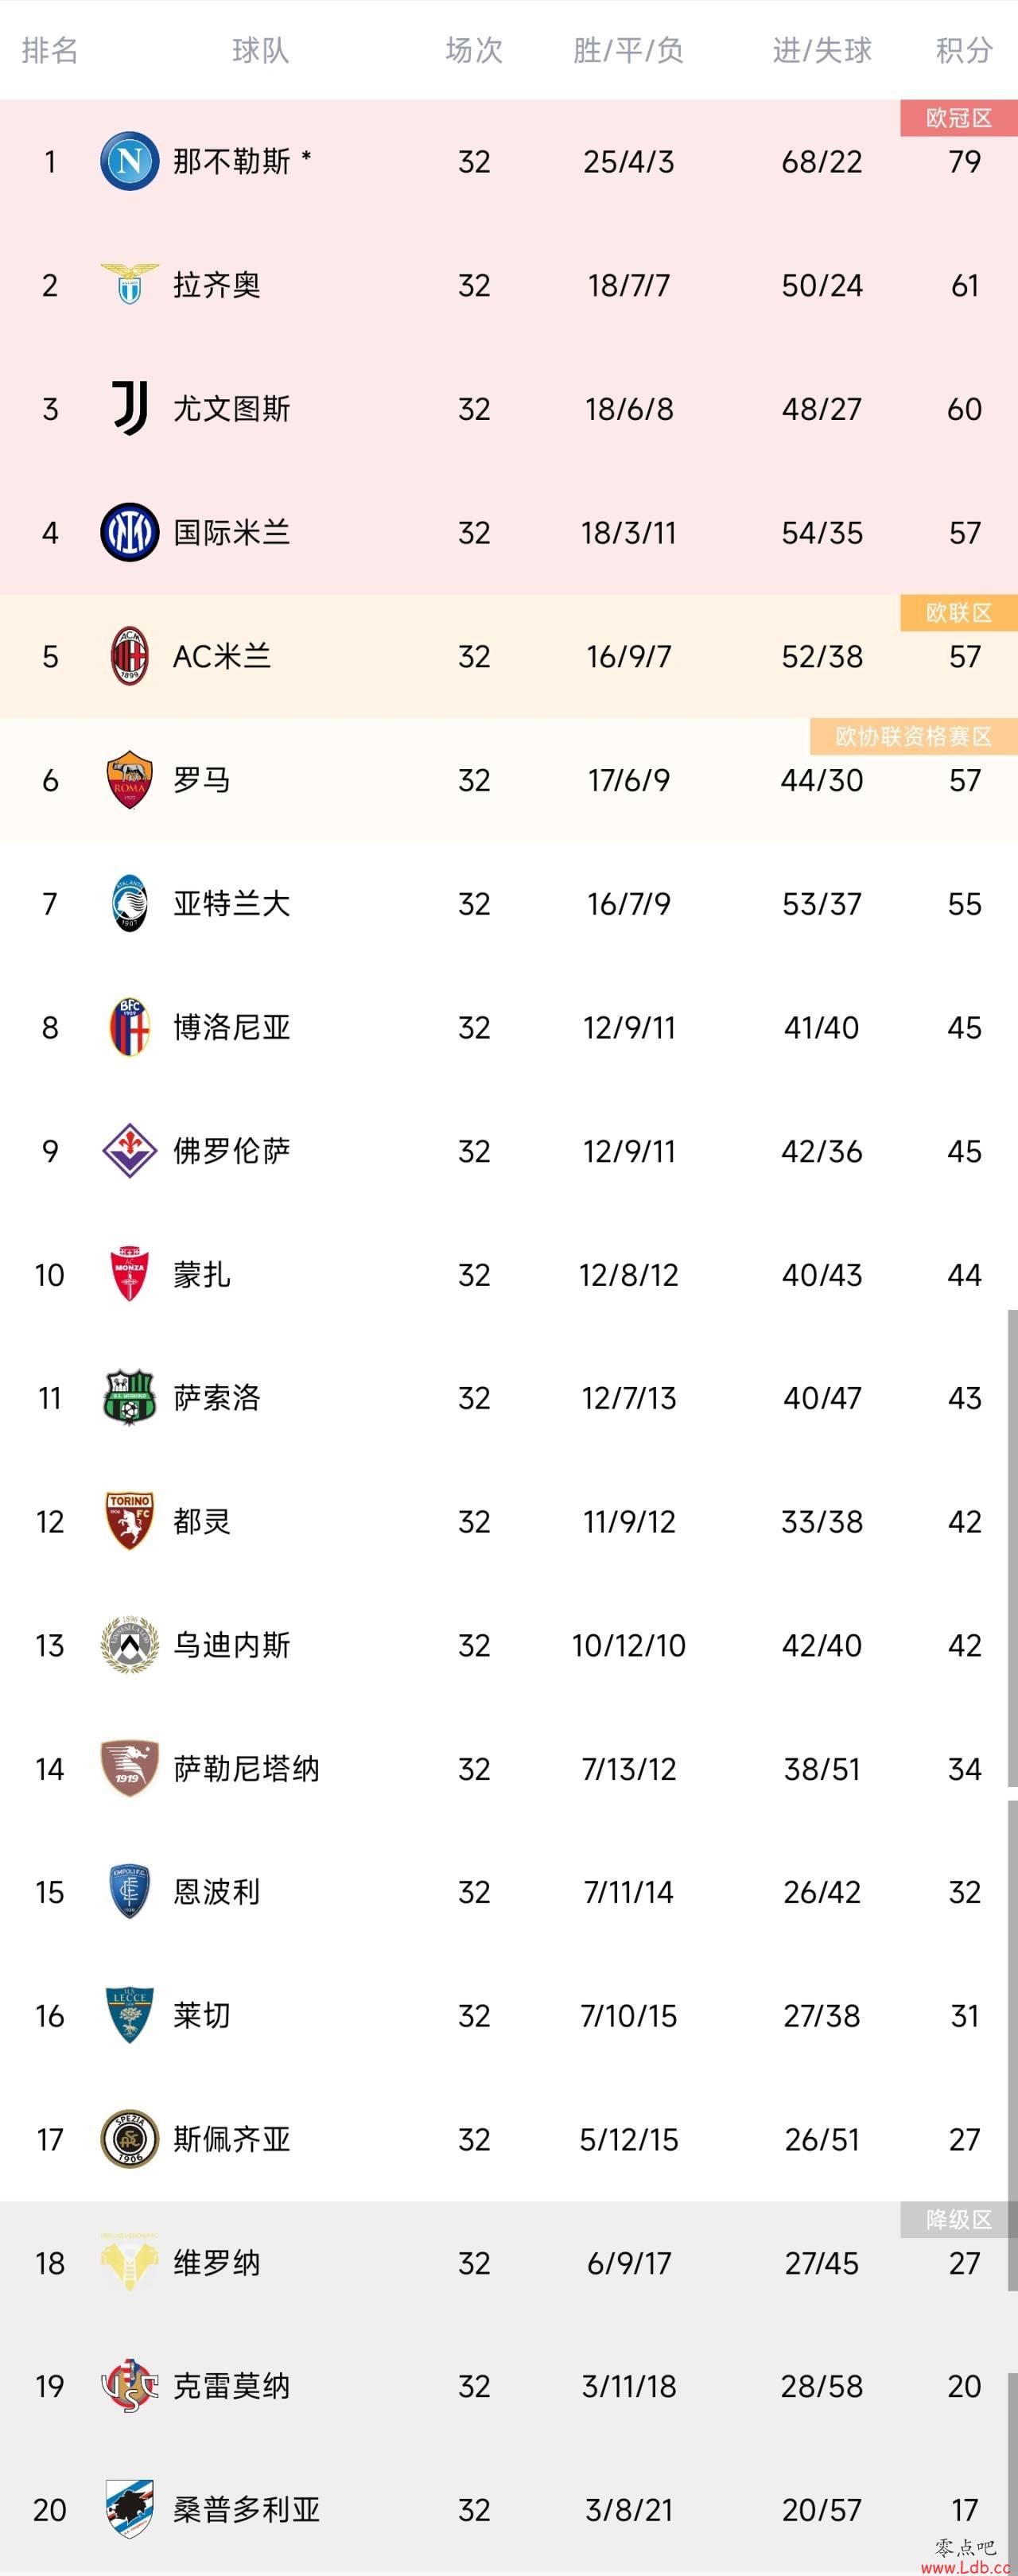Sort by 积分 column header

(964, 50)
